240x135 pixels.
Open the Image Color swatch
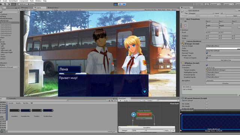coord(223,48)
